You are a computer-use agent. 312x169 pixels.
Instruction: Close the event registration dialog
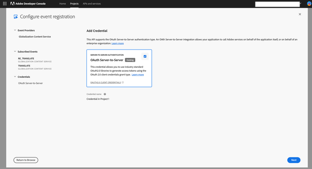[300, 14]
